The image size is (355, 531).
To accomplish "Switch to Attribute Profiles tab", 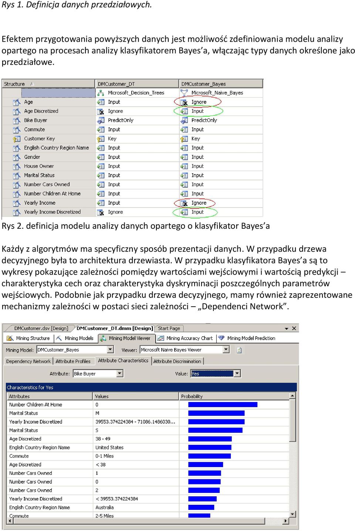I will [73, 361].
